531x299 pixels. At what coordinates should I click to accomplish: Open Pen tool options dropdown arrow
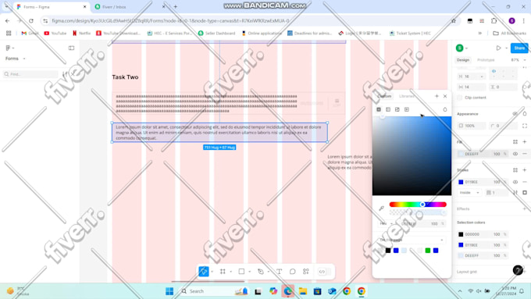(269, 272)
